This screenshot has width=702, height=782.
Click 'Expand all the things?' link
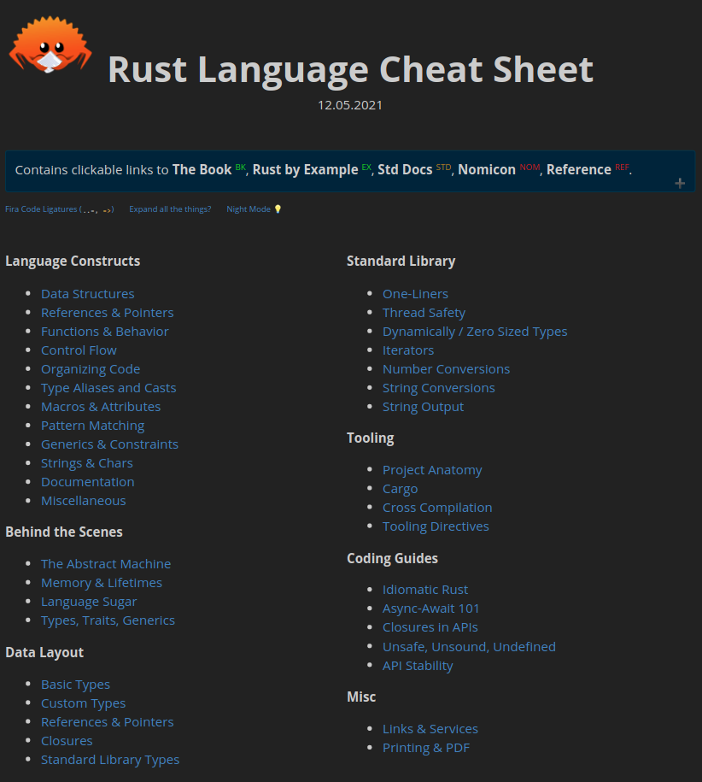170,209
